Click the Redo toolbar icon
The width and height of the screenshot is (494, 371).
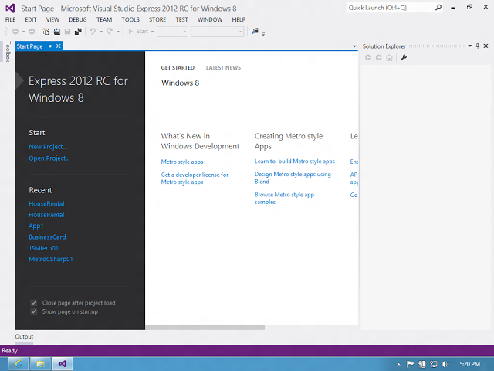pyautogui.click(x=110, y=32)
